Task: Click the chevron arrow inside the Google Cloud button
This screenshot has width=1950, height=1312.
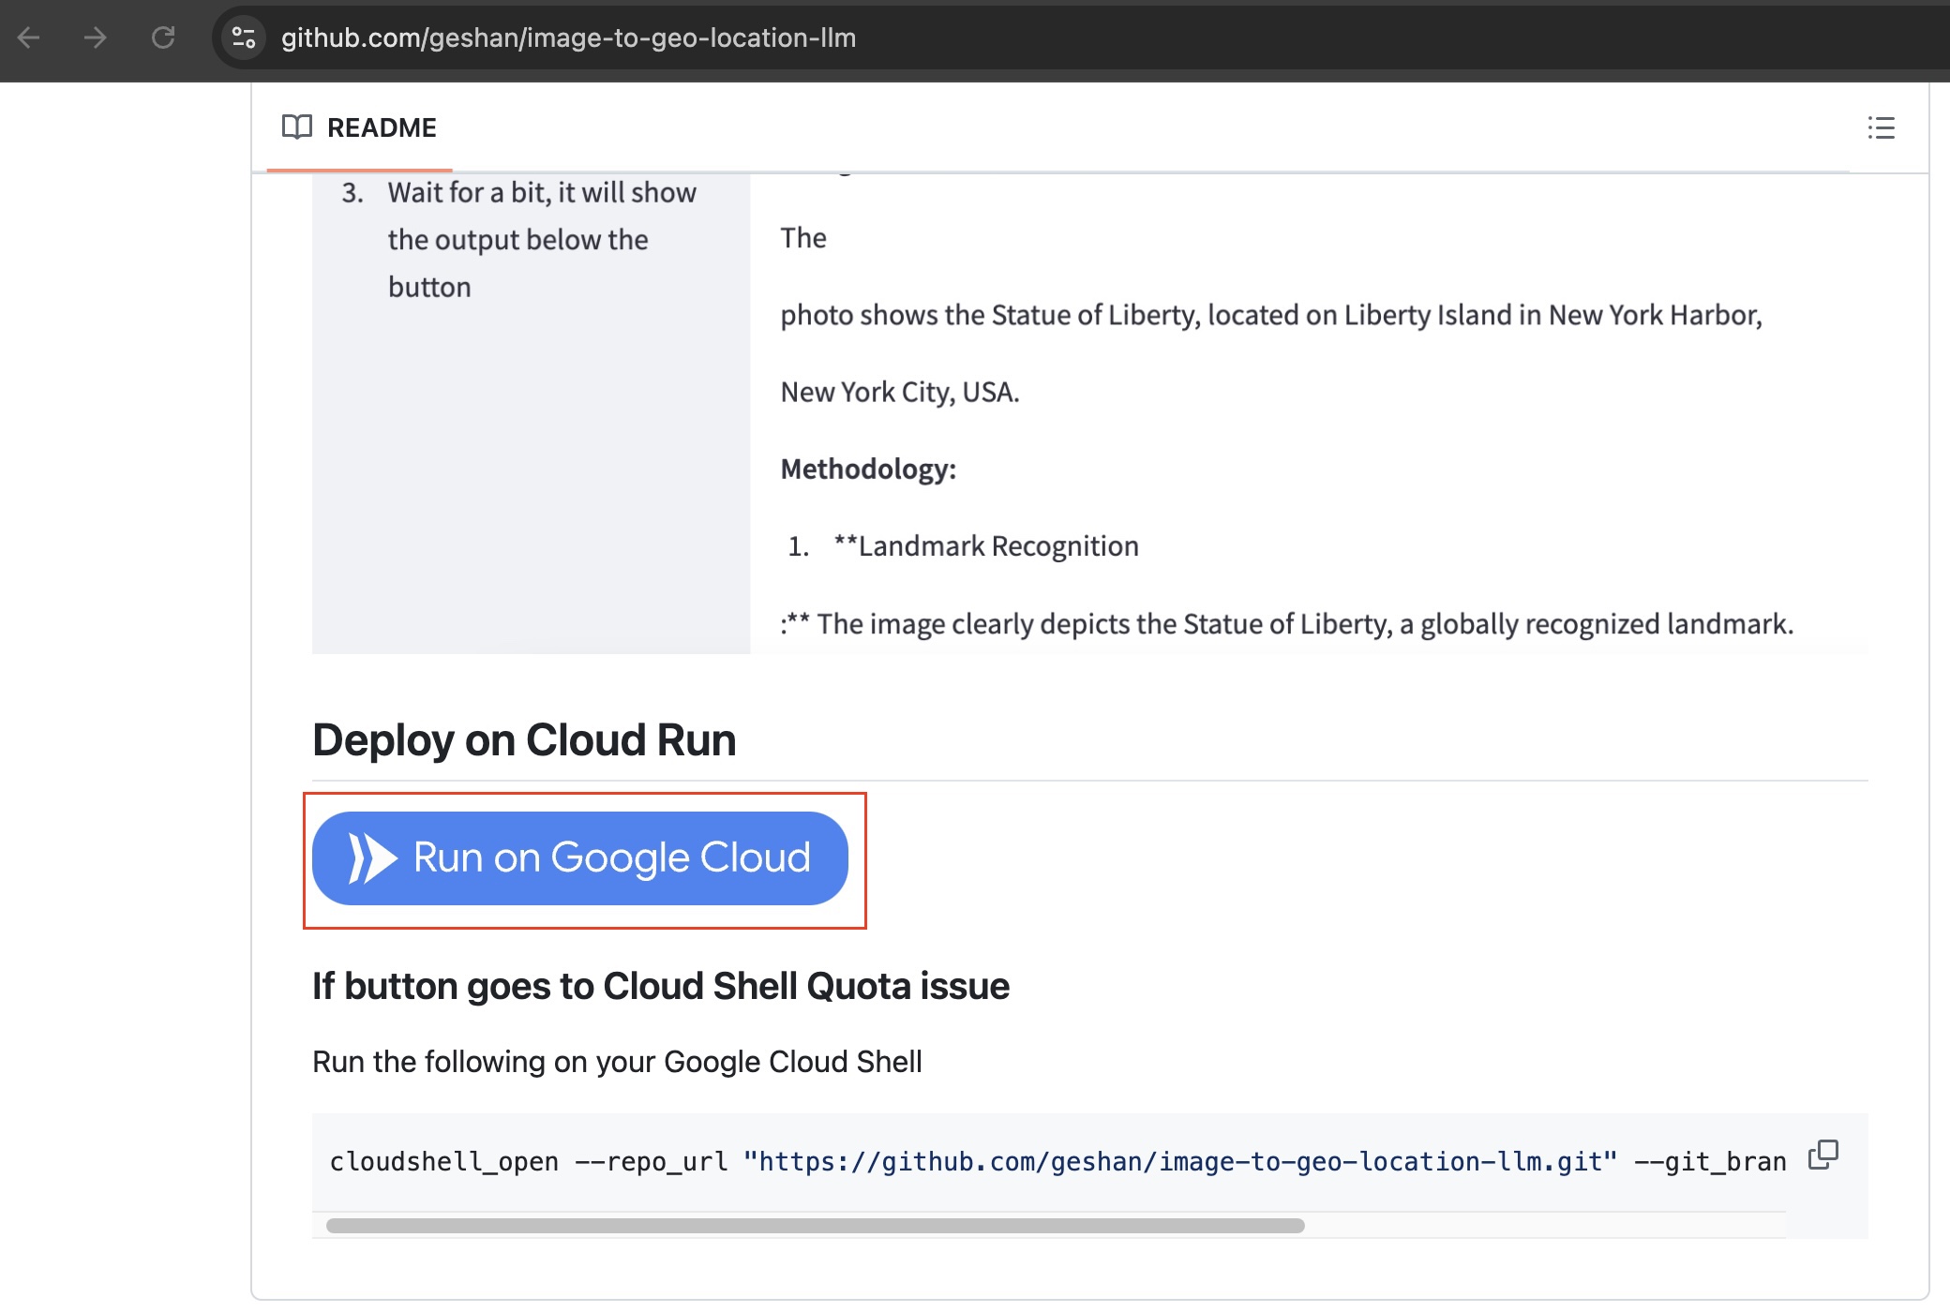Action: (372, 857)
